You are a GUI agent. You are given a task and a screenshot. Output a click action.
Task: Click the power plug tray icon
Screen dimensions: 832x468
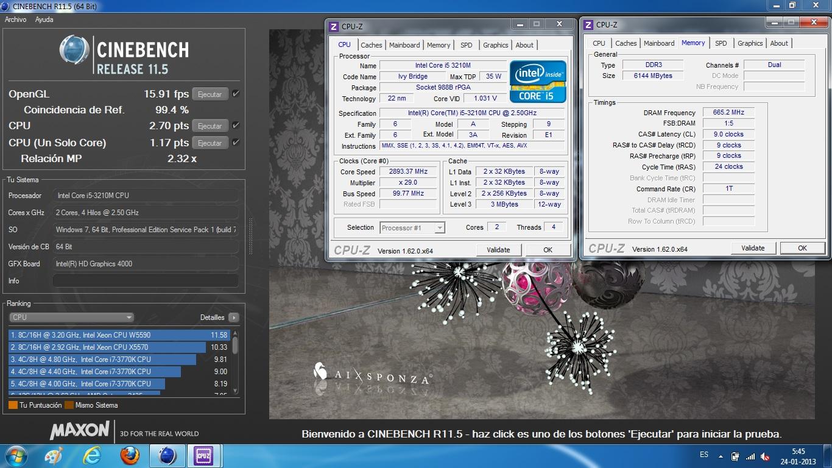(735, 456)
